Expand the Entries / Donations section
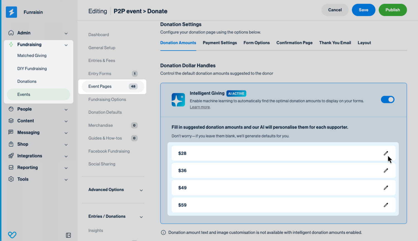Screen dimensions: 418x241 tap(141, 217)
